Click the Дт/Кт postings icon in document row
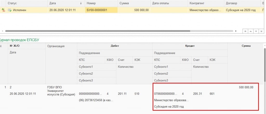 [3, 10]
